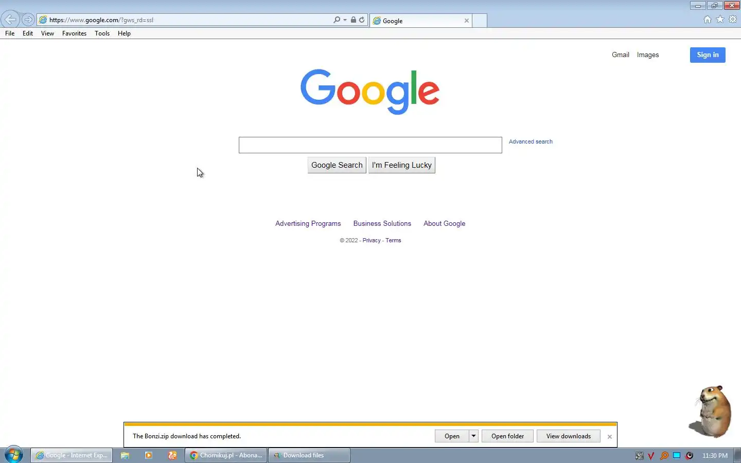Screen dimensions: 741x463
Task: Dismiss the download notification bar
Action: click(610, 437)
